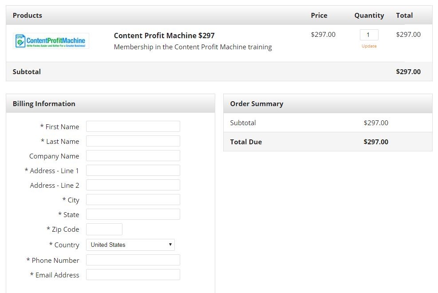Open the Country dropdown

point(130,245)
